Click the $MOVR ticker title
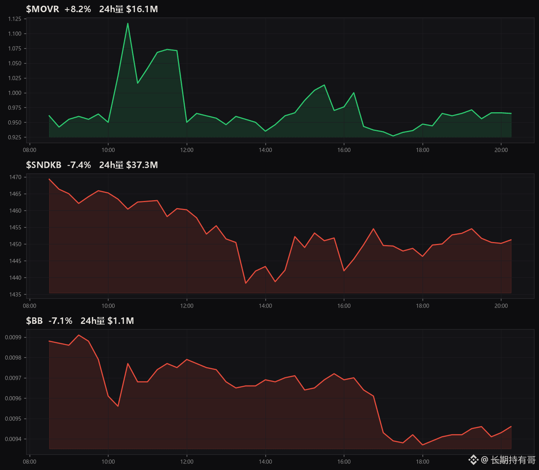The width and height of the screenshot is (539, 470). tap(43, 9)
